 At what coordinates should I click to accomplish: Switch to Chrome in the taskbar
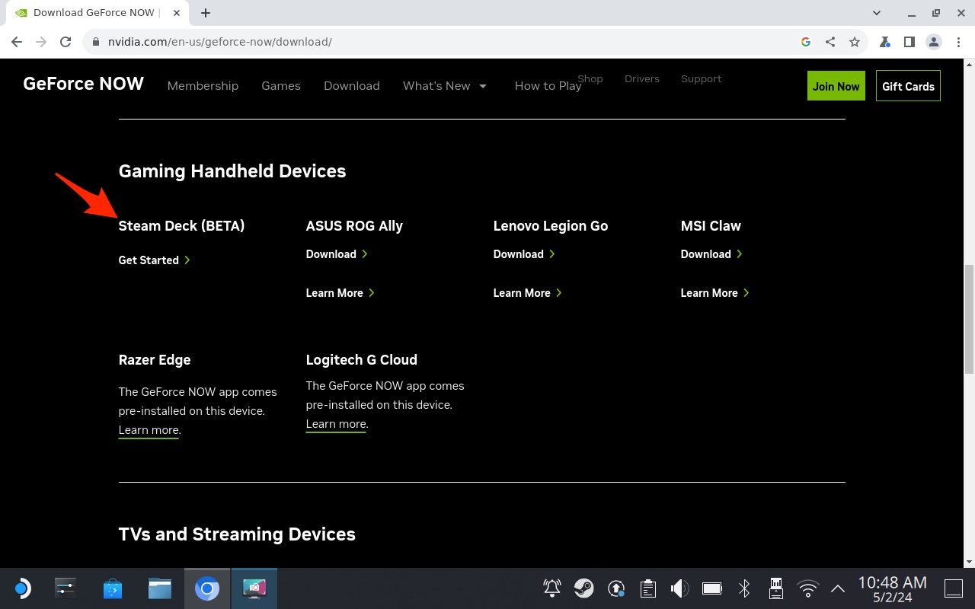click(207, 588)
